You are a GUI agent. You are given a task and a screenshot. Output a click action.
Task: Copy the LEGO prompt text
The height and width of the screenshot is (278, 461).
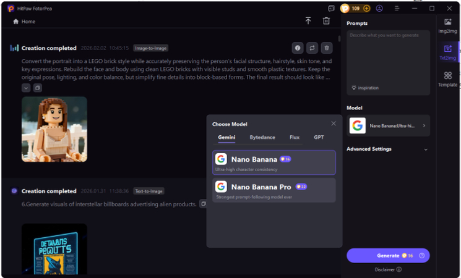[38, 88]
